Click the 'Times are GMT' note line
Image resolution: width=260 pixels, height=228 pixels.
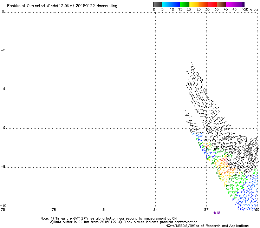click(x=109, y=219)
